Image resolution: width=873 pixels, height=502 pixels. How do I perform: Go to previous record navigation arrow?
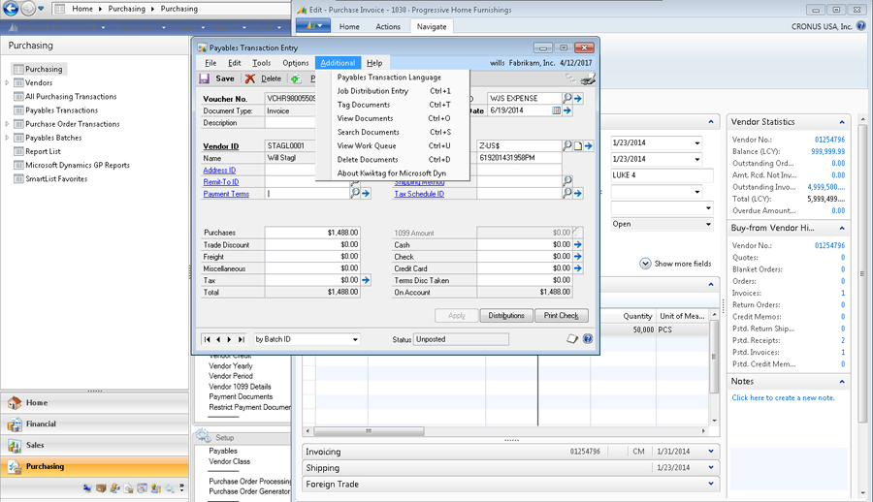click(218, 339)
